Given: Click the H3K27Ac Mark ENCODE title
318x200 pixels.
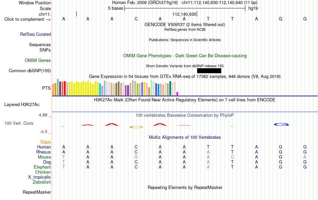Looking at the screenshot, I should [185, 100].
